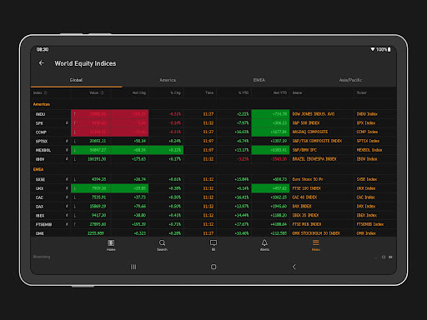Click delayed-data icon in MEXBOL row

(x=67, y=150)
